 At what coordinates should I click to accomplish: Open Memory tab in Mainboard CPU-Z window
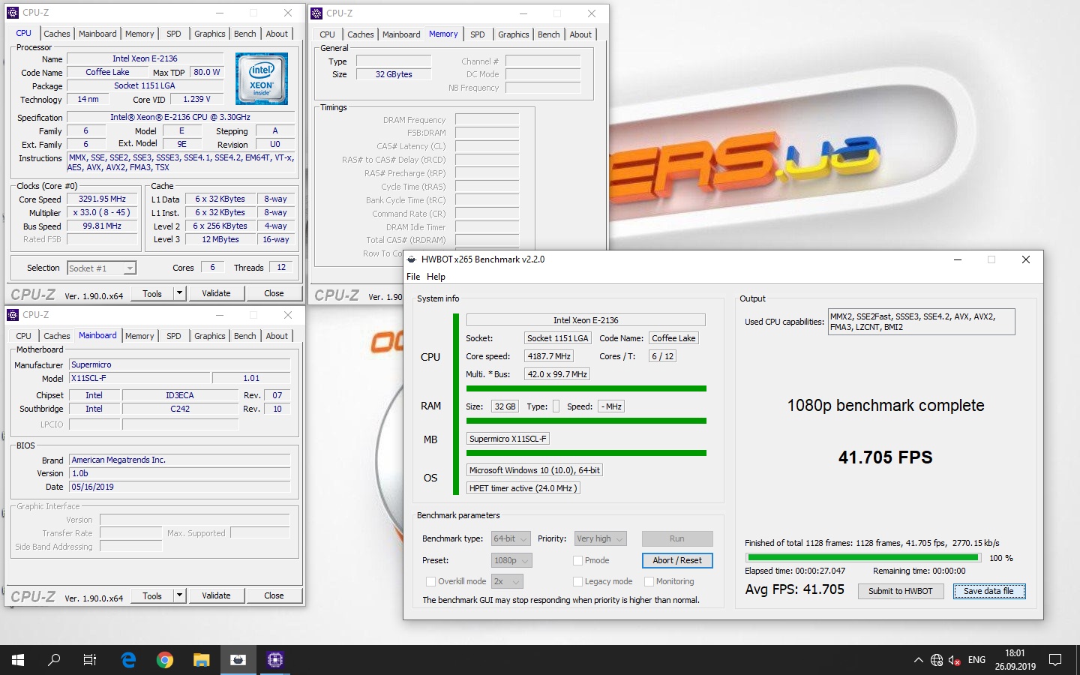click(x=139, y=336)
